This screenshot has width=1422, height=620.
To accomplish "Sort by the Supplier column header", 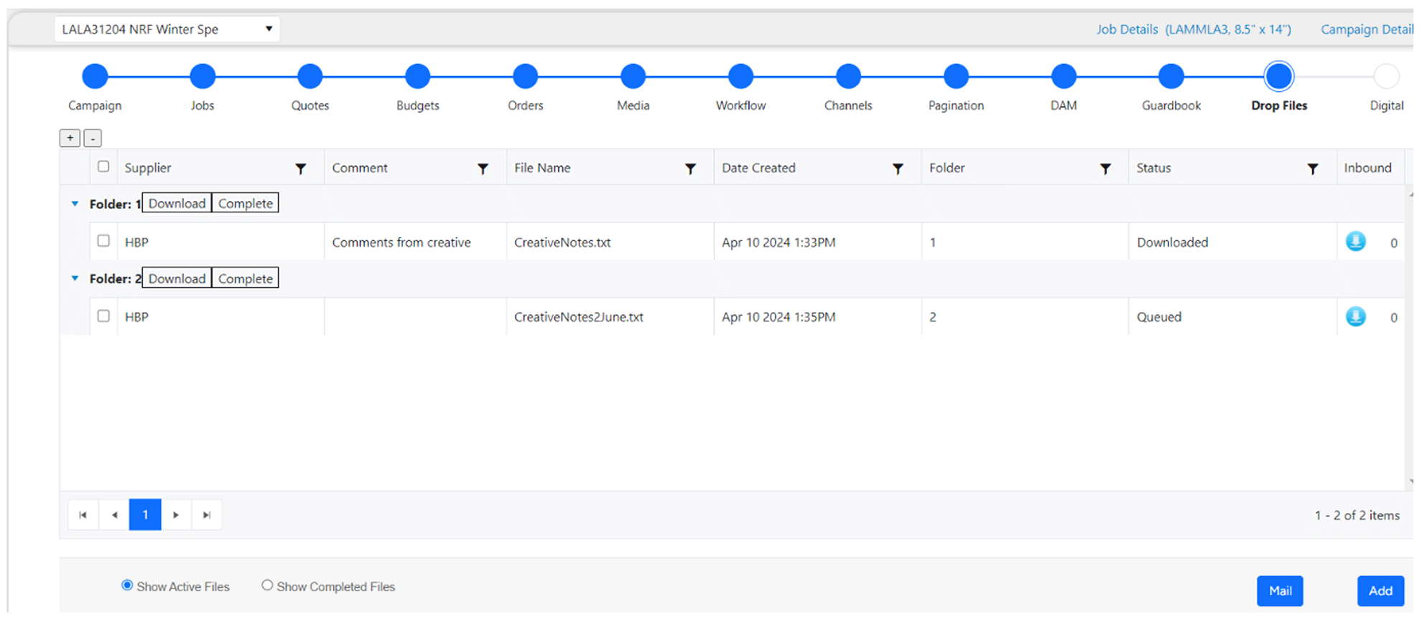I will (148, 168).
